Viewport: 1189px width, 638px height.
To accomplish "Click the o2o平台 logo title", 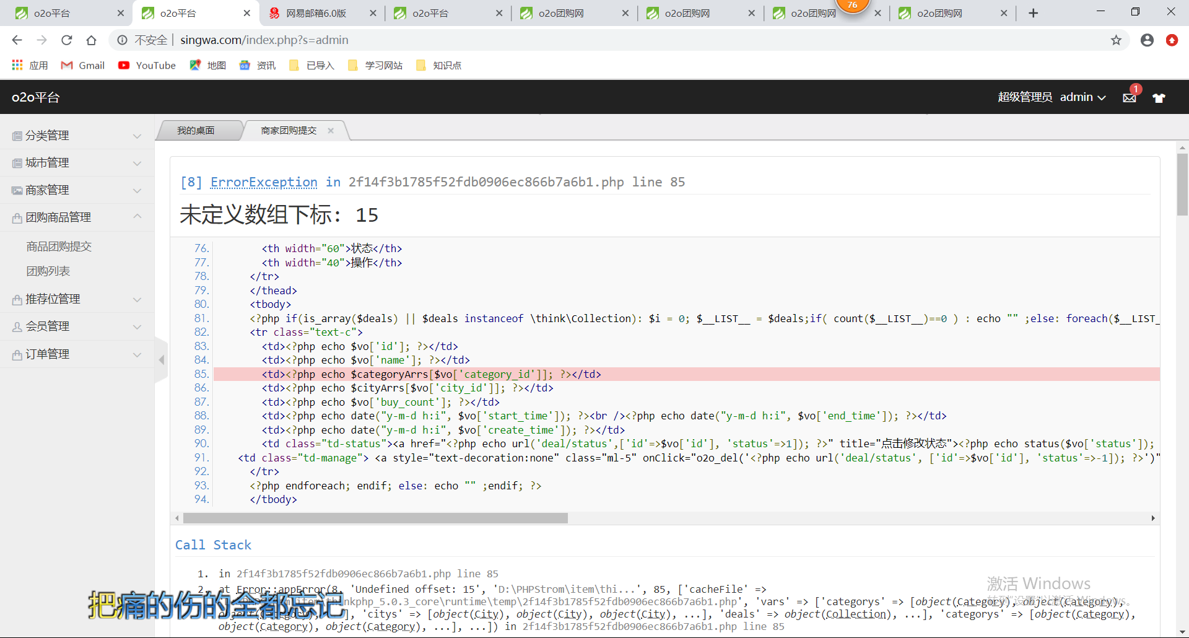I will pyautogui.click(x=35, y=97).
